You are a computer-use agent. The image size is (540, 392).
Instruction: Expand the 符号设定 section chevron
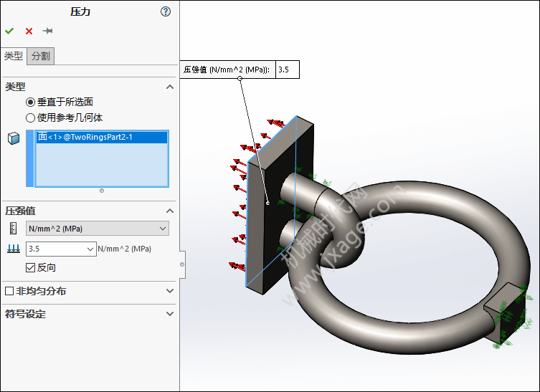tap(170, 314)
